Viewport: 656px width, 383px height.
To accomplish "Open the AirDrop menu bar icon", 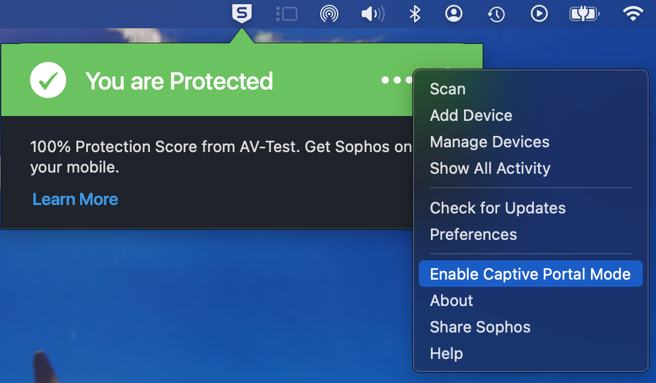I will point(329,13).
